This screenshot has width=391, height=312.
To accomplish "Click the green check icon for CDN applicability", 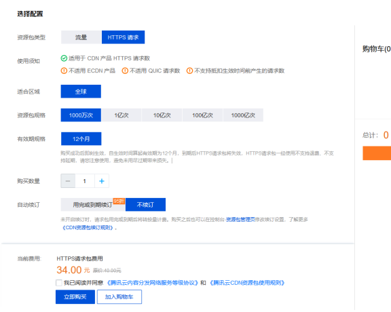I will click(64, 58).
